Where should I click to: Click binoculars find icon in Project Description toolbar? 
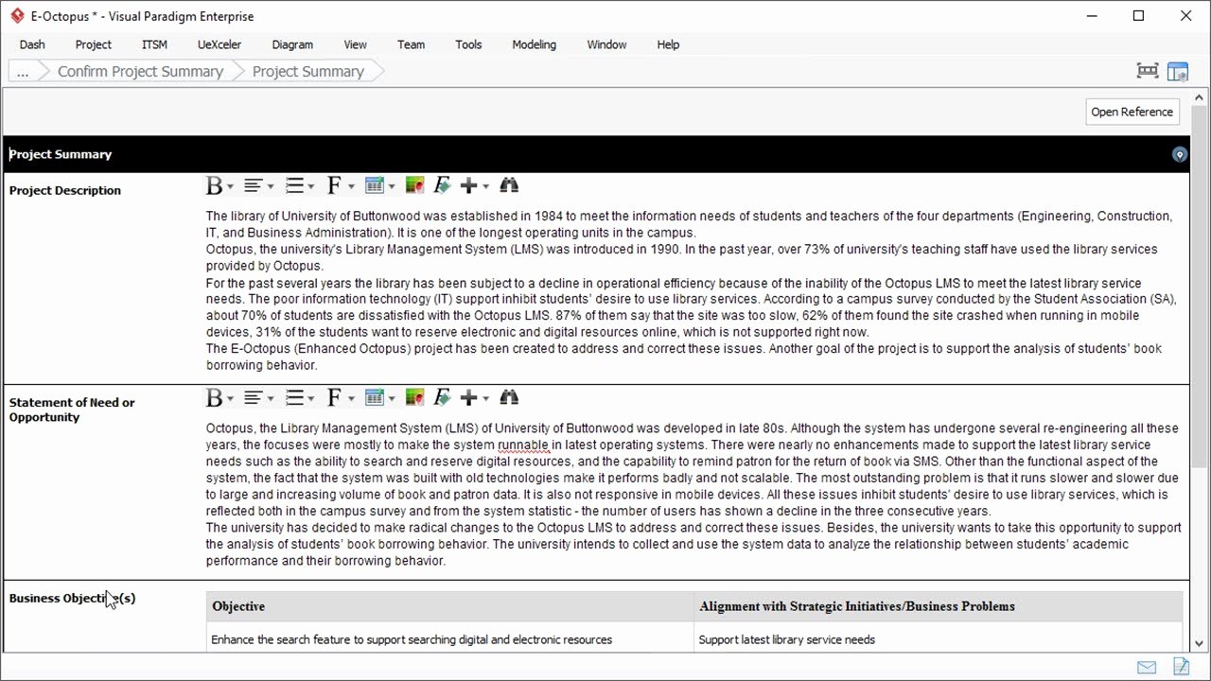point(509,185)
